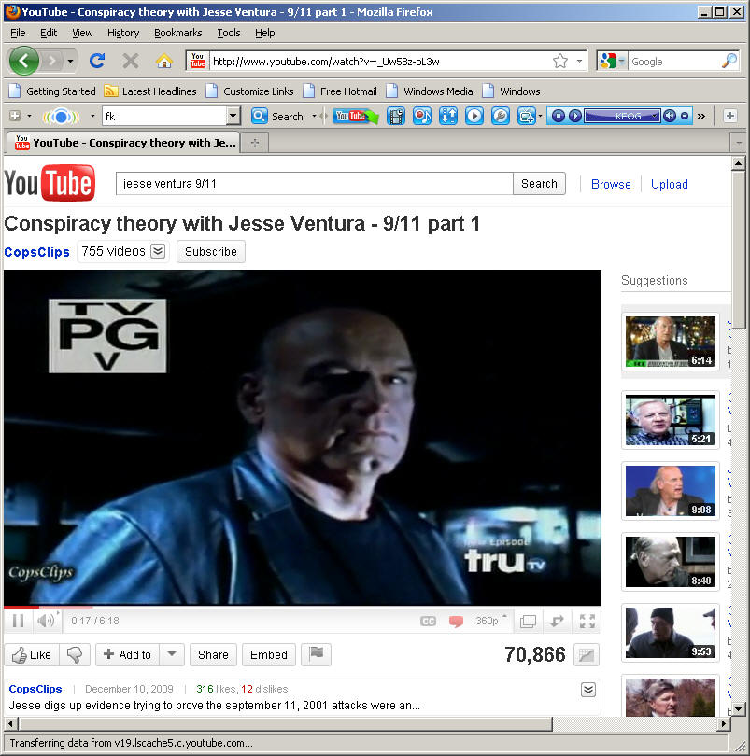The image size is (750, 756).
Task: Click the round play toolbar icon
Action: pyautogui.click(x=474, y=116)
